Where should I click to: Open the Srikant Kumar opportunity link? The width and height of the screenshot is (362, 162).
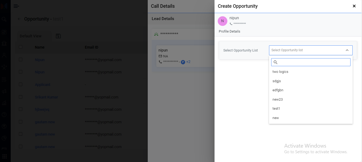(46, 97)
